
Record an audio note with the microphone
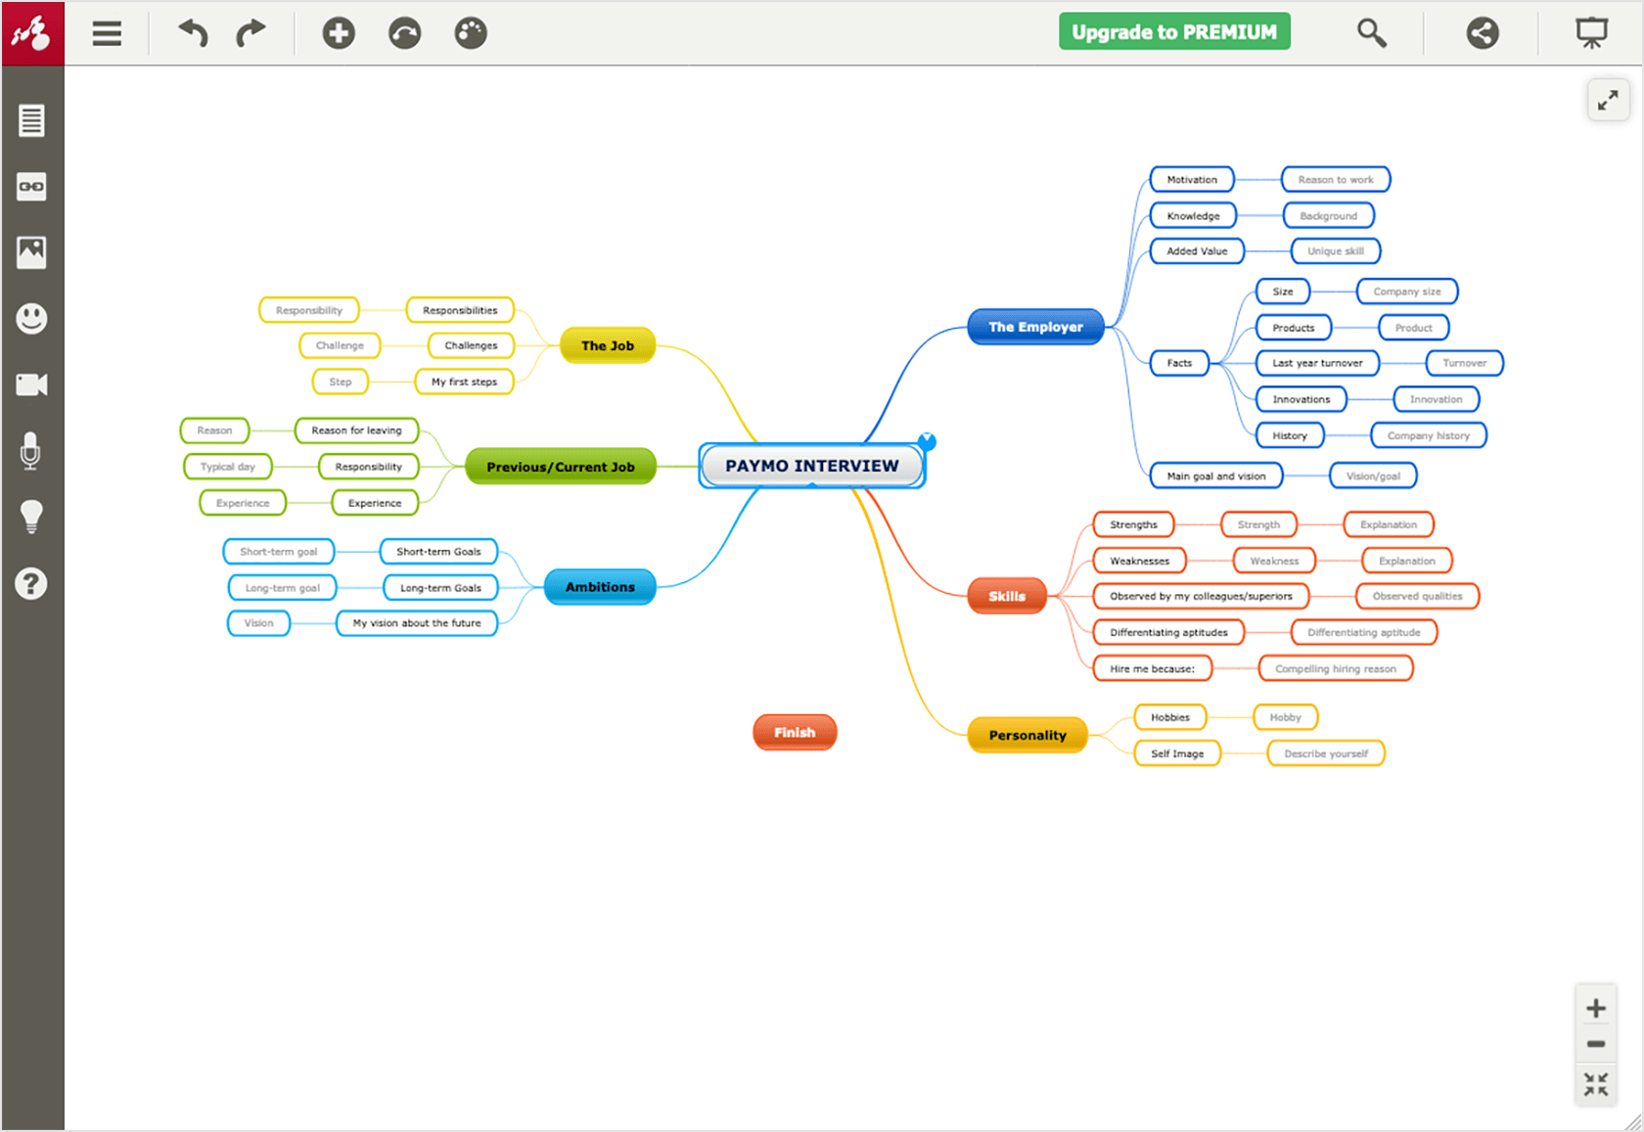[x=32, y=451]
